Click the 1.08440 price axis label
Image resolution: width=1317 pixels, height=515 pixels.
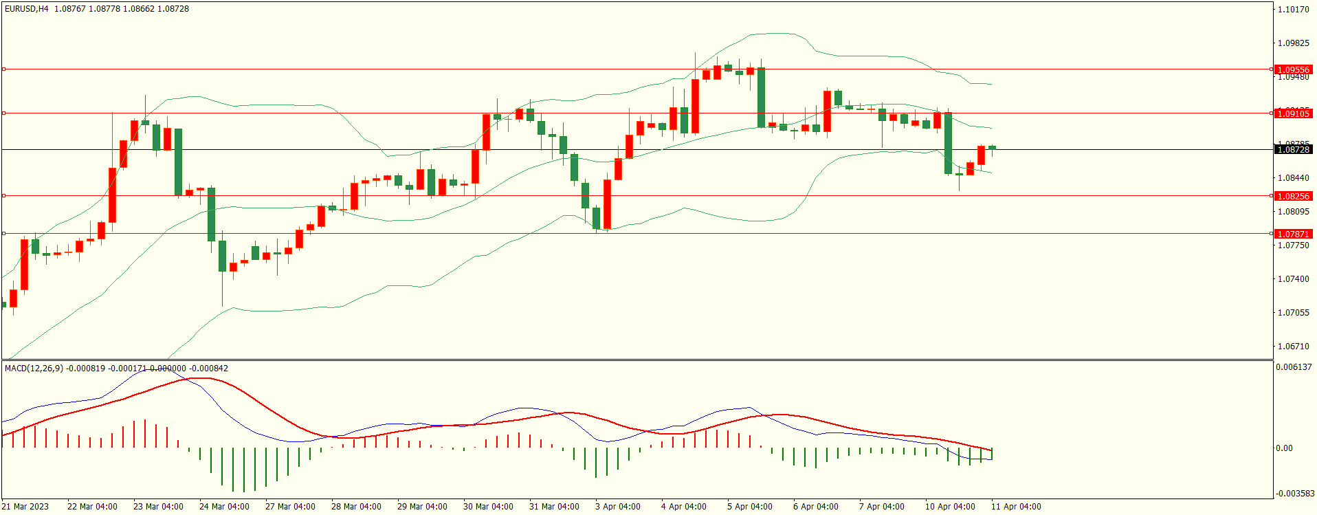[x=1293, y=178]
